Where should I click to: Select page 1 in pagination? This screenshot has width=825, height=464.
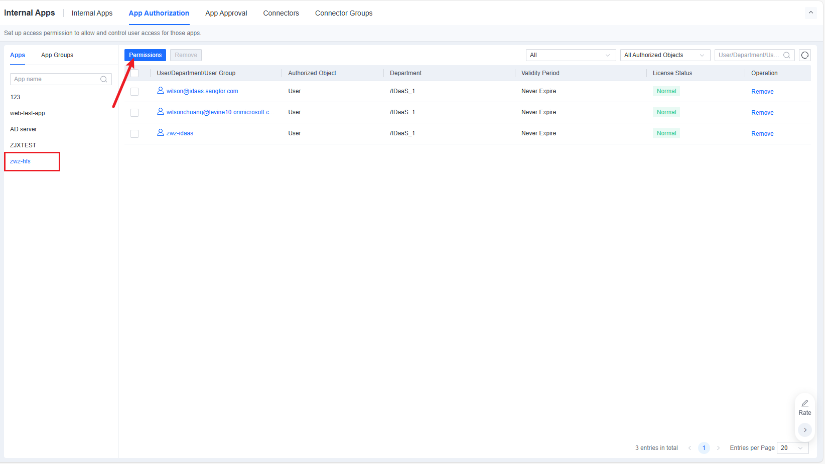pos(704,448)
